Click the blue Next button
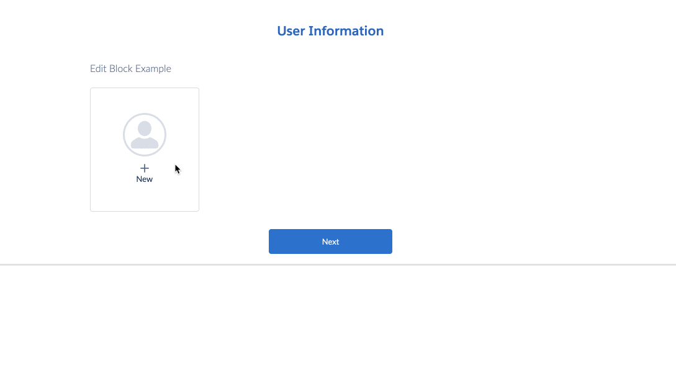The image size is (676, 388). 330,241
